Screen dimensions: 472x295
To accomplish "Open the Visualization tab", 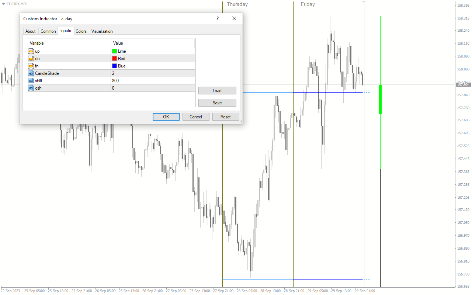I will pyautogui.click(x=102, y=31).
